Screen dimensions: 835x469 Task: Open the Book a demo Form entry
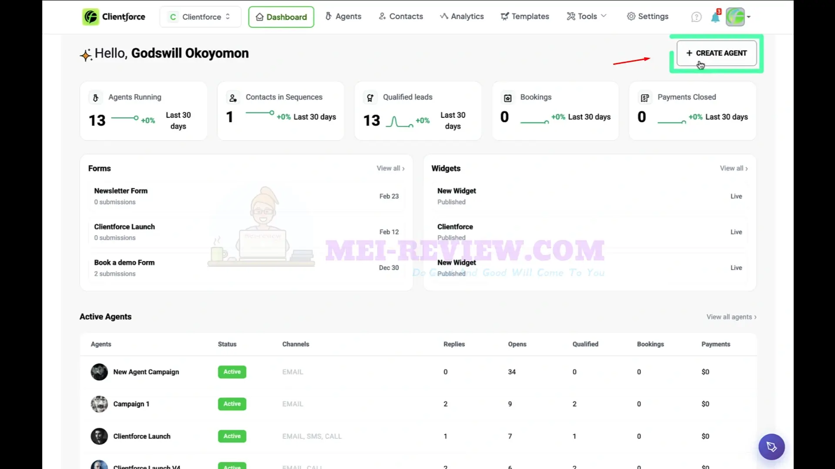pyautogui.click(x=246, y=268)
